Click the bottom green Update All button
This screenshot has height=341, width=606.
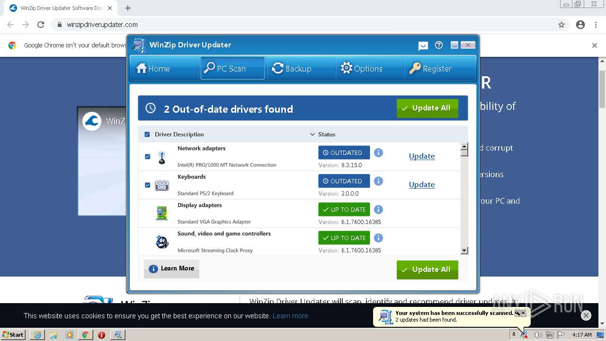tap(428, 269)
